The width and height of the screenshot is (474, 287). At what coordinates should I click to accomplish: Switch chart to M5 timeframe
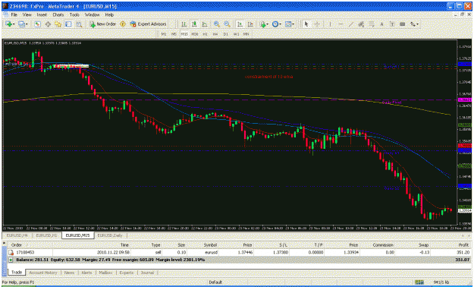pos(174,34)
